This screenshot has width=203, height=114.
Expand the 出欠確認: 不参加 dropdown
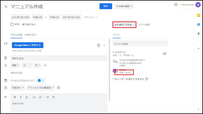(124, 25)
